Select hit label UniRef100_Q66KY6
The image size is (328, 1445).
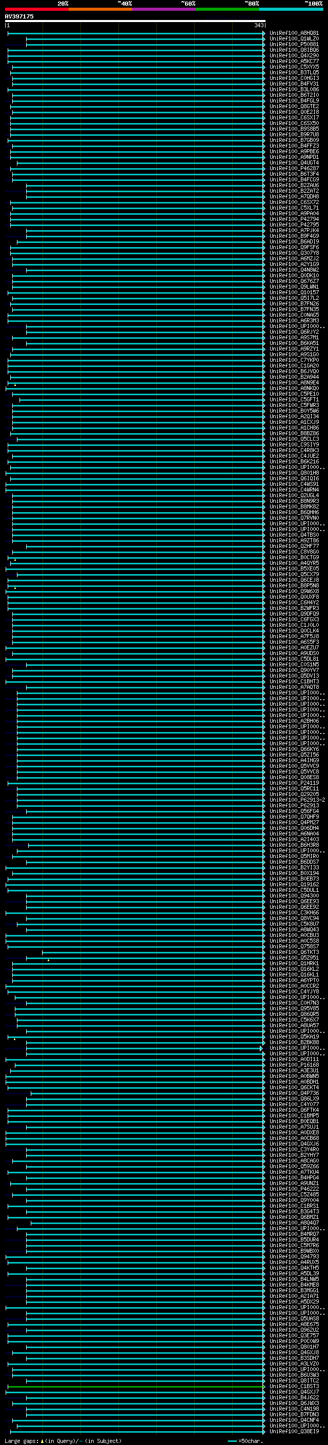tap(294, 749)
